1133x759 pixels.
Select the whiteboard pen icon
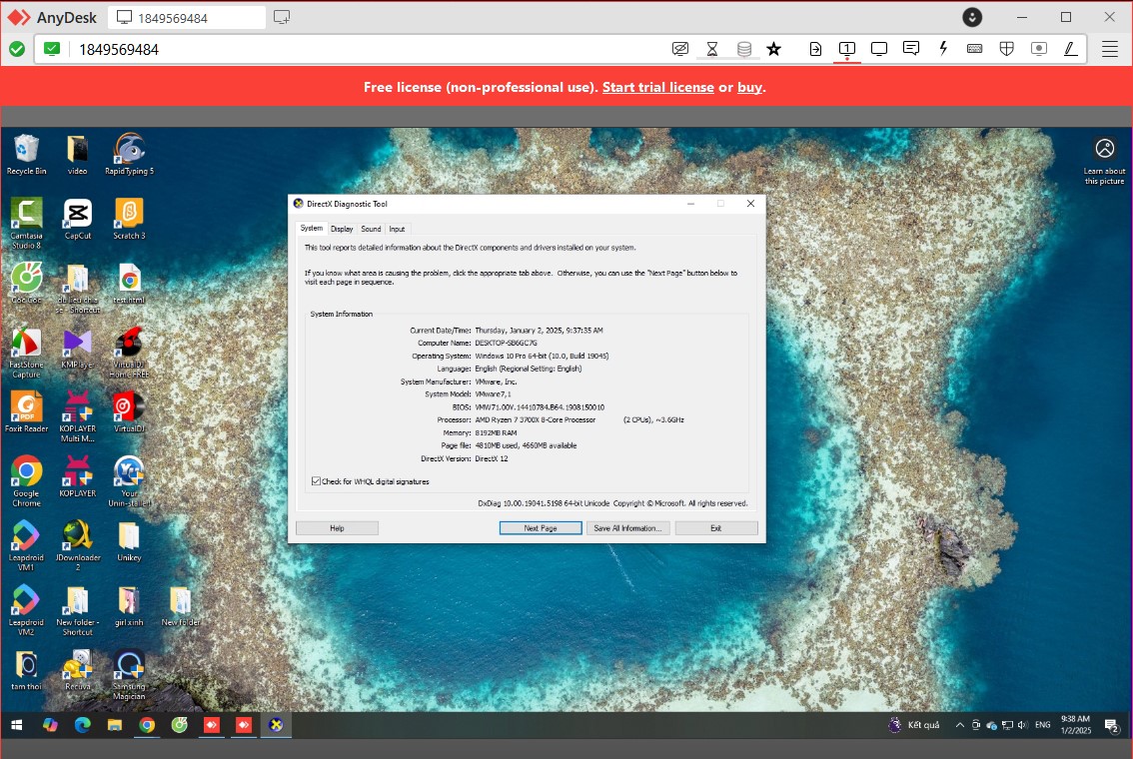pyautogui.click(x=1070, y=49)
